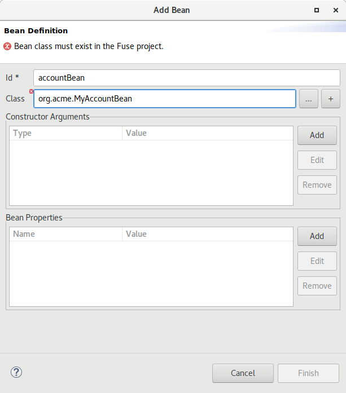This screenshot has height=393, width=346.
Task: Click the plus button to create new class
Action: coord(330,99)
